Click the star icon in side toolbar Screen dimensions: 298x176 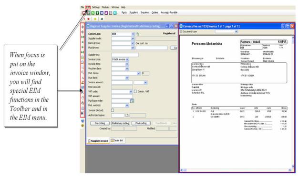[82, 93]
